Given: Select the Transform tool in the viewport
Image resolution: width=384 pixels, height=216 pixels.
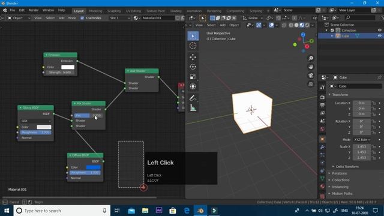Looking at the screenshot, I should (x=193, y=86).
